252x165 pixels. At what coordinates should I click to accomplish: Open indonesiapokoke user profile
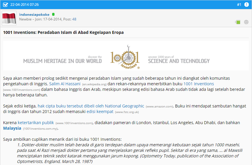click(34, 15)
